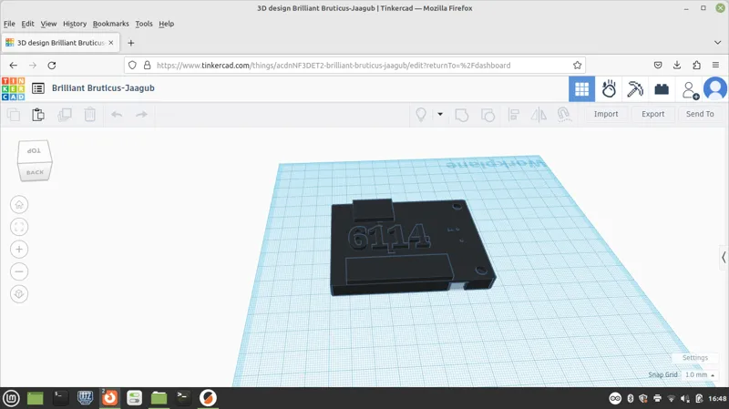Open a new browser tab
Viewport: 729px width, 409px height.
[130, 43]
